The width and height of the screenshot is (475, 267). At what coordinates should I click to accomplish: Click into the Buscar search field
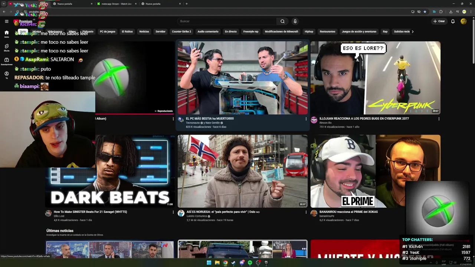227,21
